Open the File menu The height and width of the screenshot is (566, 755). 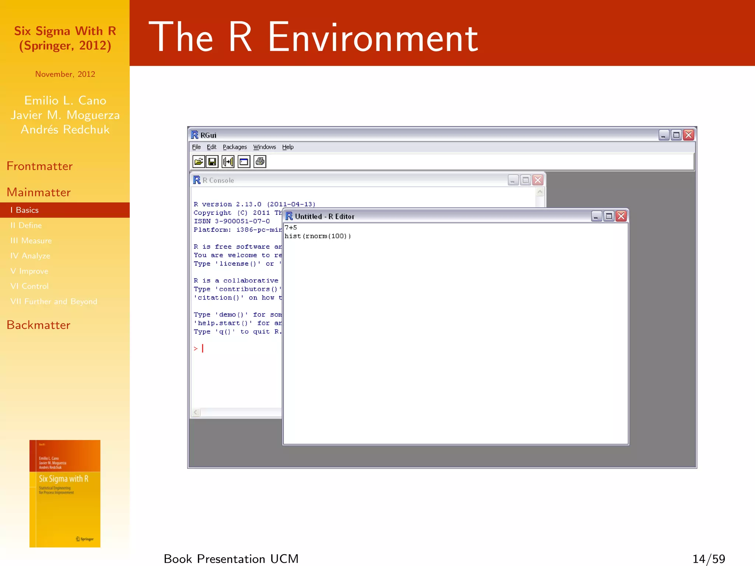coord(196,147)
